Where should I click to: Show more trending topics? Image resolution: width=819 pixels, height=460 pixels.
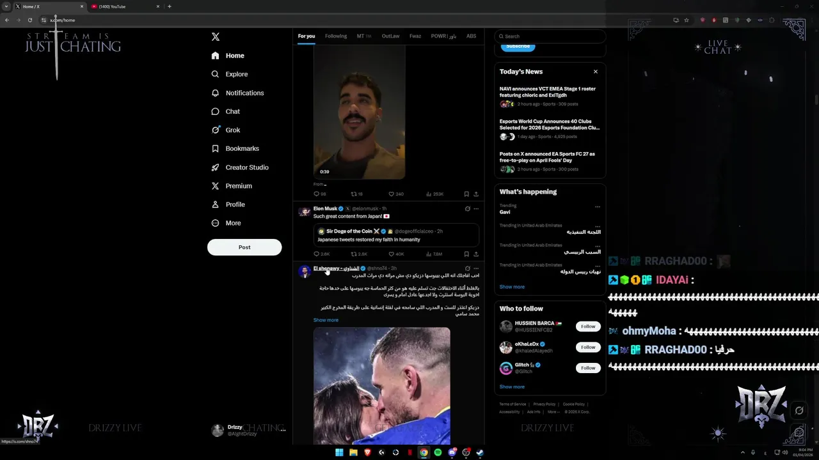512,287
